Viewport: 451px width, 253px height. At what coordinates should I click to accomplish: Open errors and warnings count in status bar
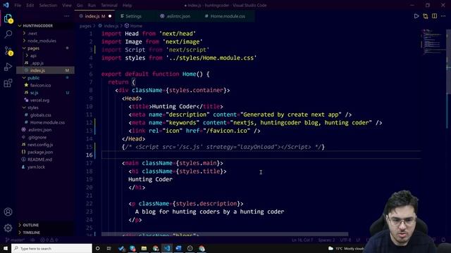tap(49, 240)
